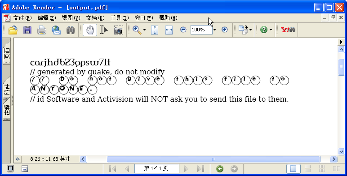Expand the Help icon dropdown arrow

271,30
